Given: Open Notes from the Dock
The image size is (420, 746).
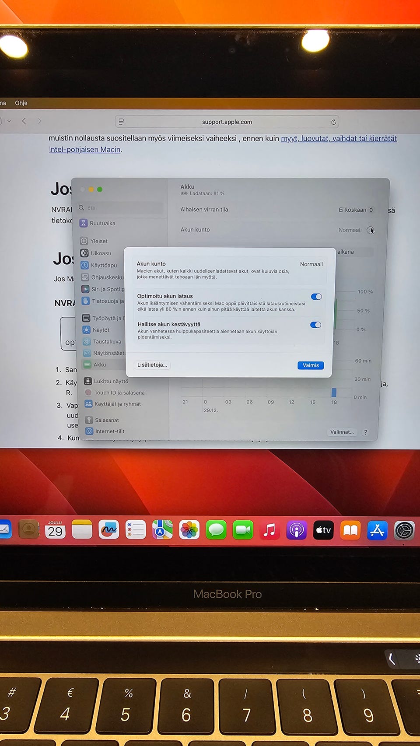Looking at the screenshot, I should pyautogui.click(x=82, y=530).
